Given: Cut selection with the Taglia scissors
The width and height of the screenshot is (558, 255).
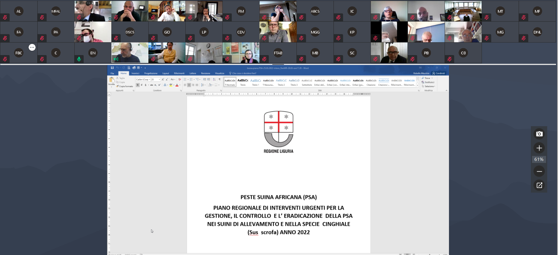Looking at the screenshot, I should (x=120, y=78).
